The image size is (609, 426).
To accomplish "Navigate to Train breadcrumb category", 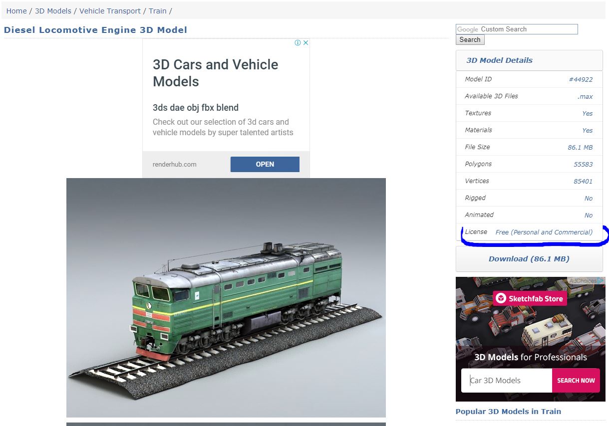I will [x=158, y=11].
